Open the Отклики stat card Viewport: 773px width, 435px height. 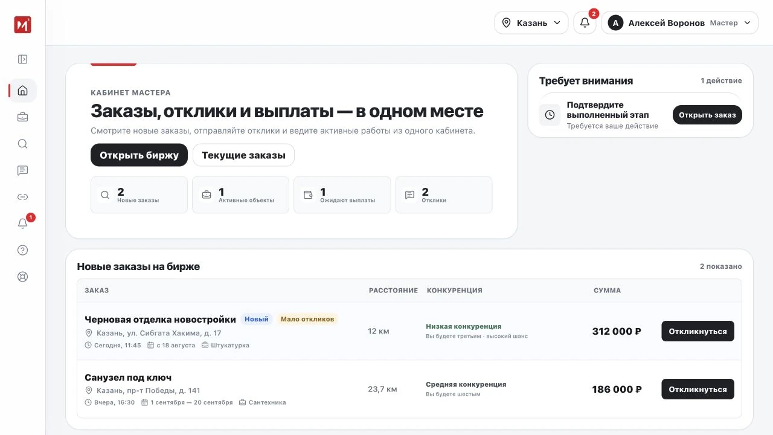444,195
